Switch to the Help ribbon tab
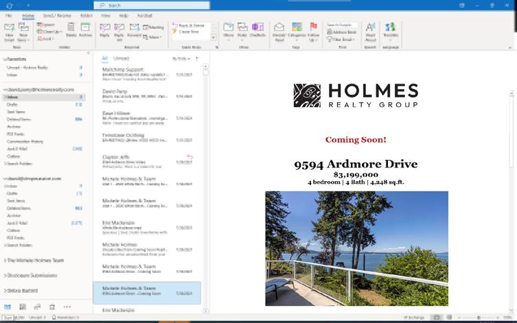 124,16
